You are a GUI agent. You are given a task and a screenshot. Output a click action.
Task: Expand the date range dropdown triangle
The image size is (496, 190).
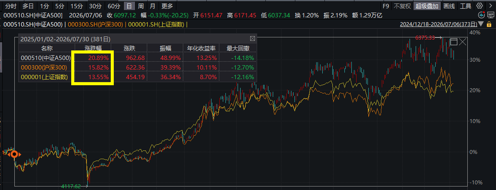click(x=481, y=24)
